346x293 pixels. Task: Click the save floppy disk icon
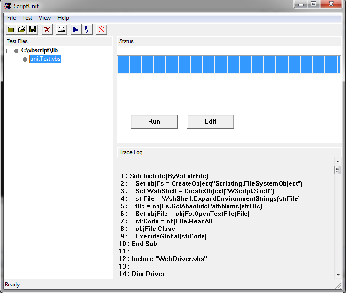tap(32, 30)
